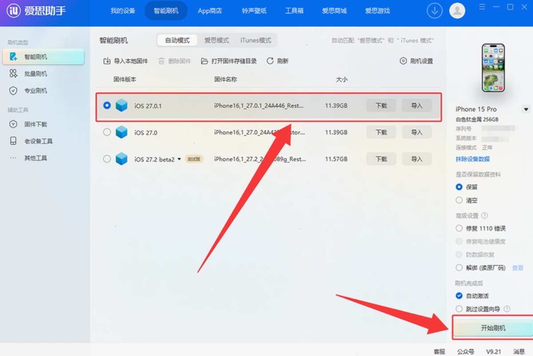Open the user avatar profile
The height and width of the screenshot is (356, 533).
[x=457, y=11]
